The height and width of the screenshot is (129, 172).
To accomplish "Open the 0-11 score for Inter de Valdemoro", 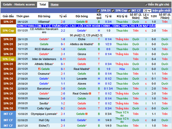I will [x=63, y=59].
